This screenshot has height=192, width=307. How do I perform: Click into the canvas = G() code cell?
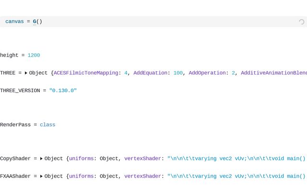[144, 22]
